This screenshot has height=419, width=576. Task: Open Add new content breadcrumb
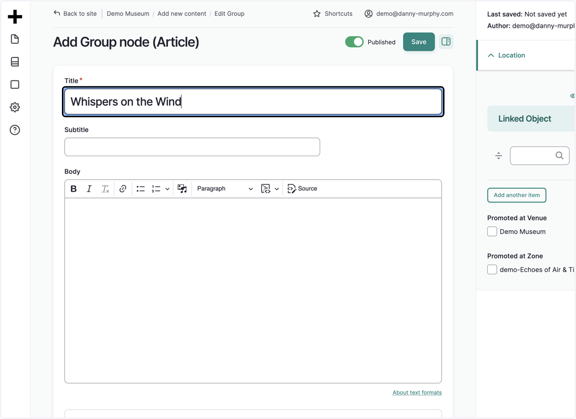pyautogui.click(x=182, y=13)
